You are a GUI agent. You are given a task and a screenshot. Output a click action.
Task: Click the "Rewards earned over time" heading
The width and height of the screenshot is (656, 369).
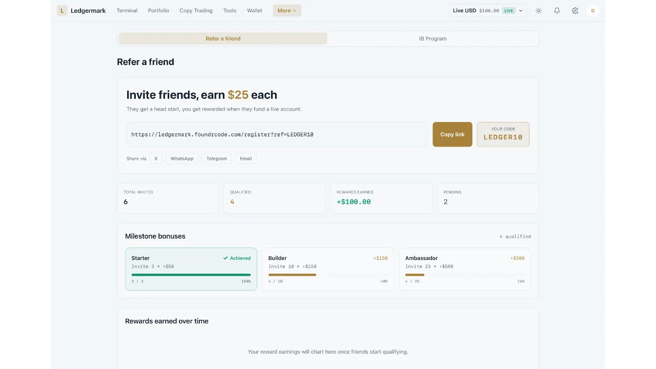(x=167, y=321)
